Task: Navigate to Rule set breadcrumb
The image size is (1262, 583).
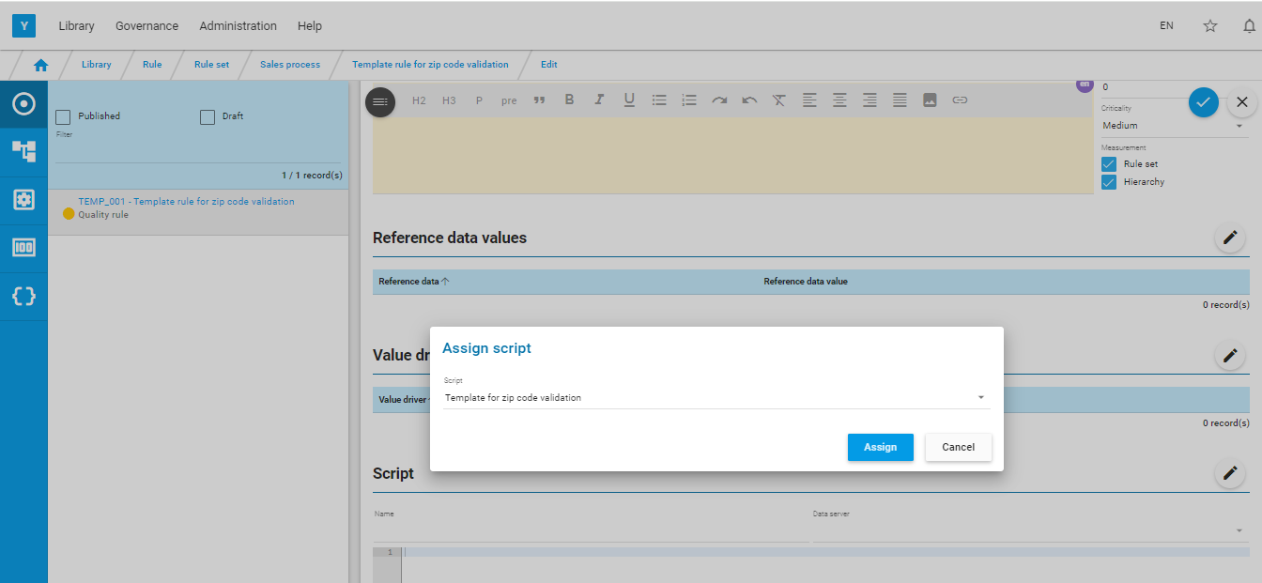Action: coord(211,65)
